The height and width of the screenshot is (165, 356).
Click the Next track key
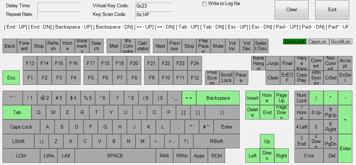(160, 46)
